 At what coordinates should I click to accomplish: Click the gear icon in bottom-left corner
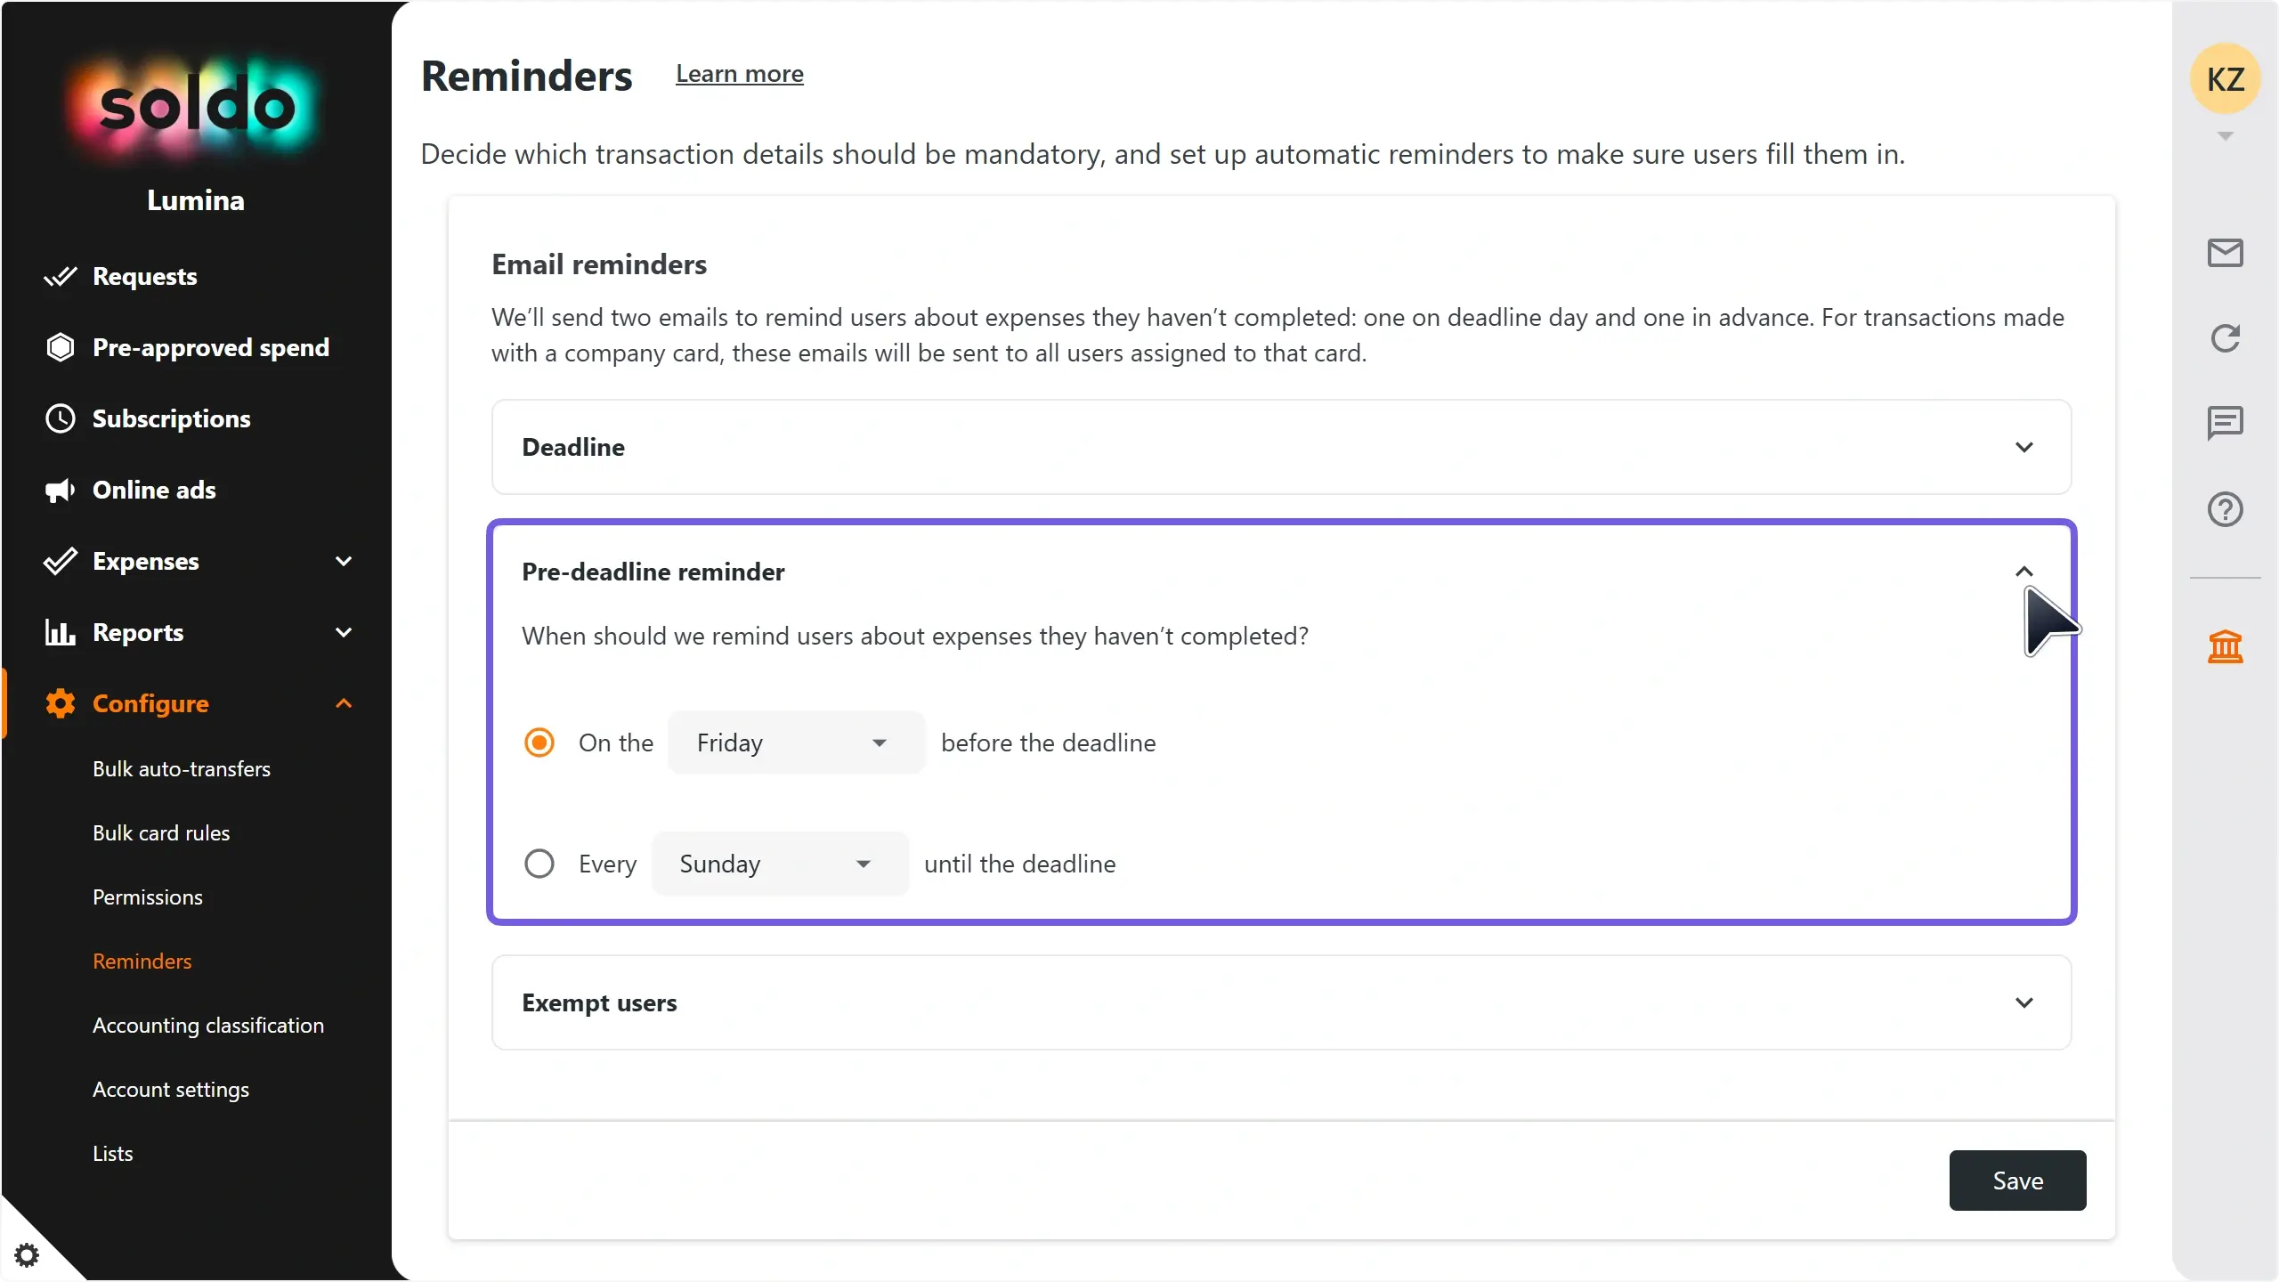(27, 1255)
